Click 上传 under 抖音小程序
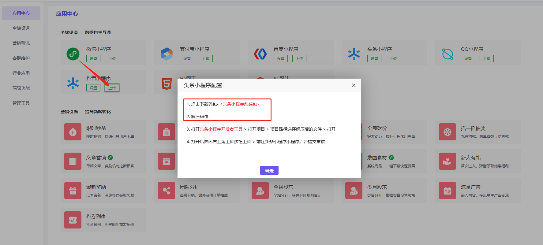Viewport: 543px width, 245px height. [112, 88]
